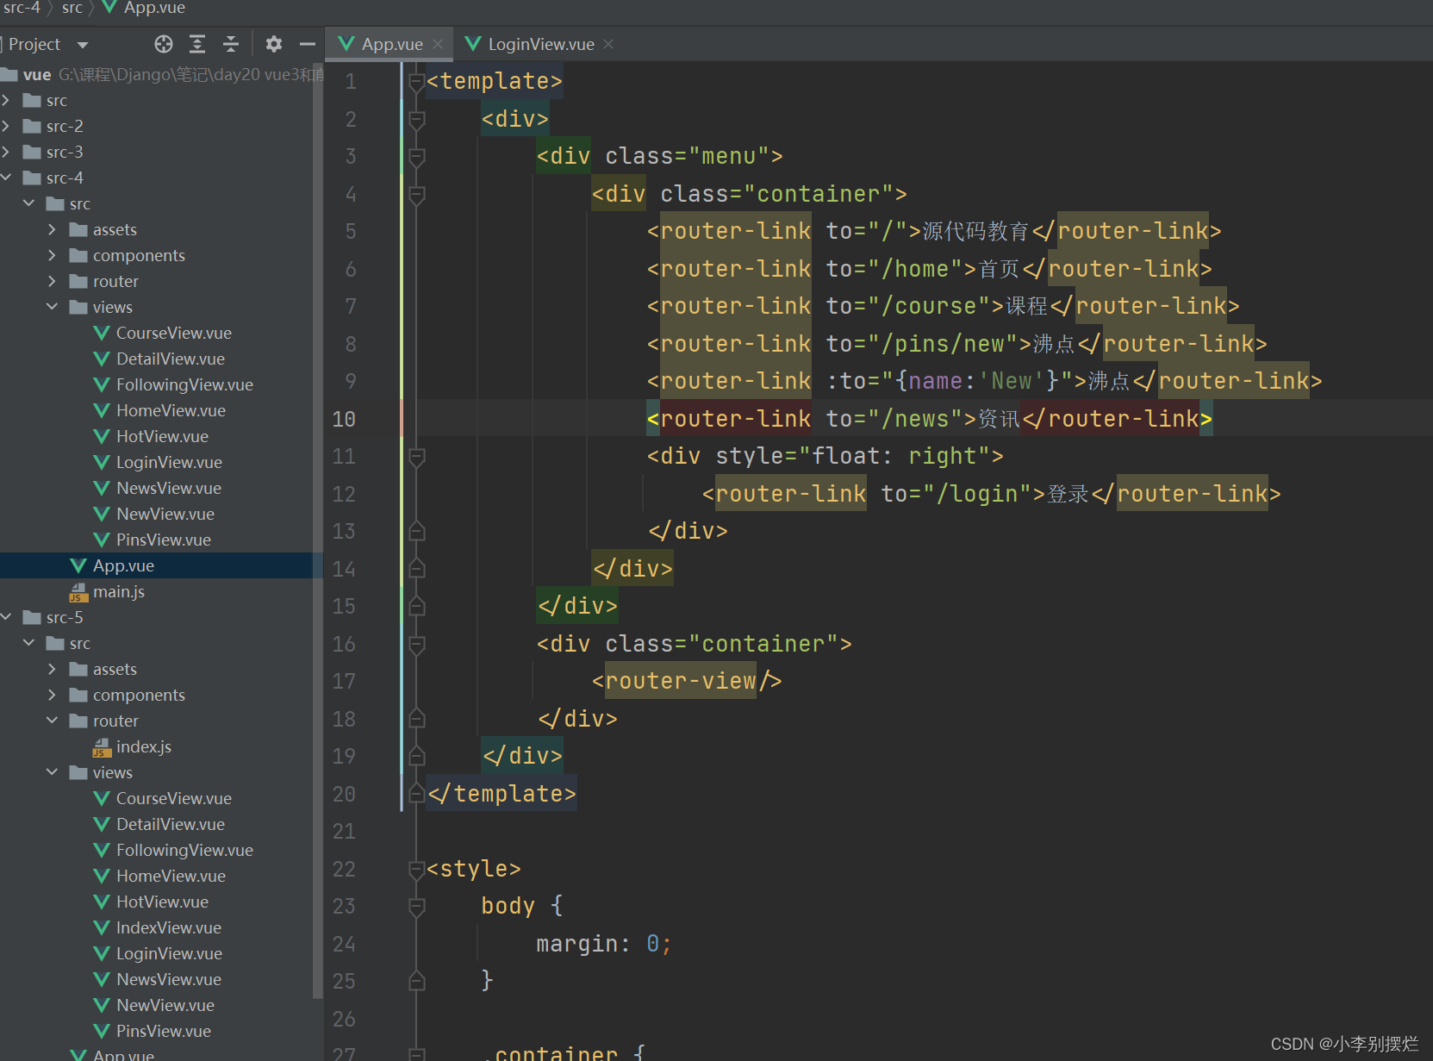Viewport: 1433px width, 1061px height.
Task: Open main.js in src-4
Action: [118, 592]
